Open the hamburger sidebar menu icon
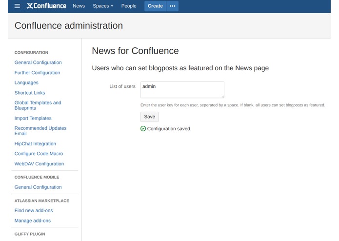This screenshot has height=241, width=339. click(x=17, y=6)
